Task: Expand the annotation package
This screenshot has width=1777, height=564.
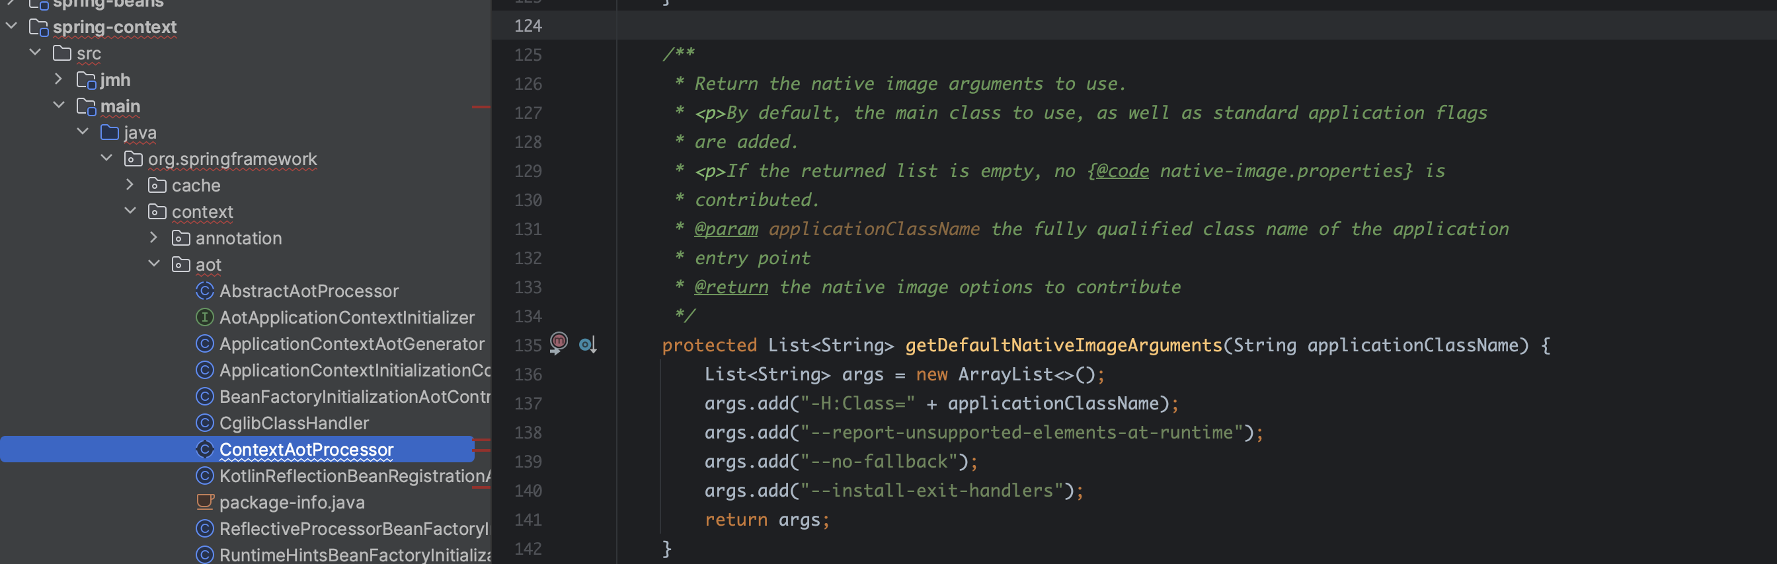Action: click(154, 238)
